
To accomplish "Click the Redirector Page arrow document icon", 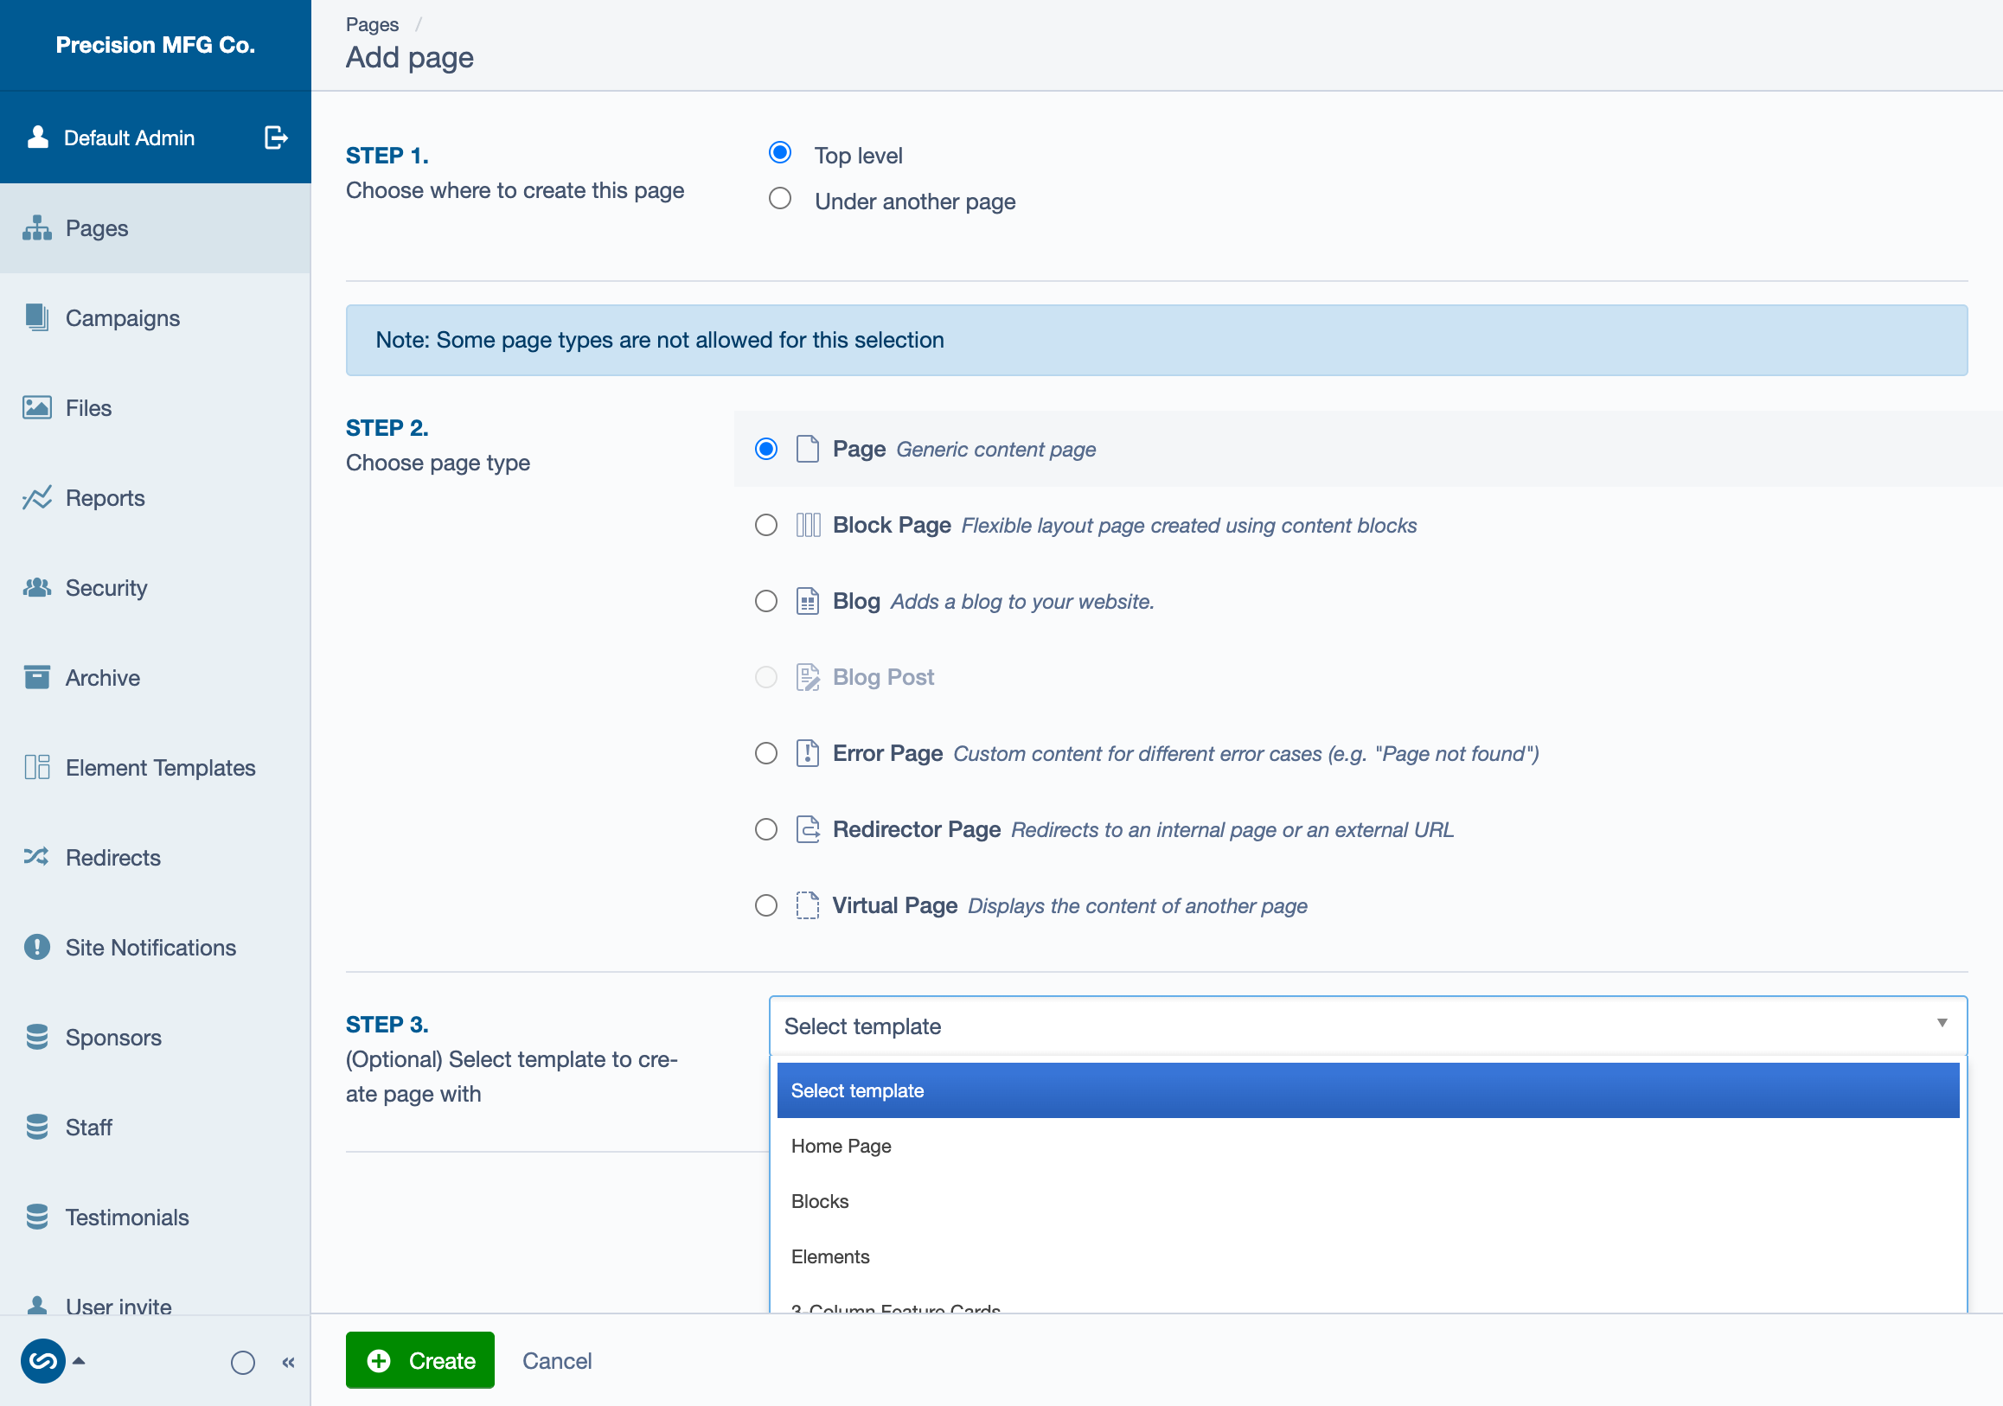I will point(808,828).
